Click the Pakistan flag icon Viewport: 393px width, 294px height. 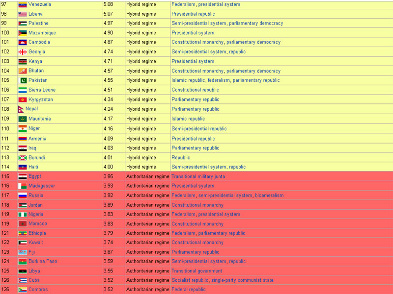(x=22, y=80)
